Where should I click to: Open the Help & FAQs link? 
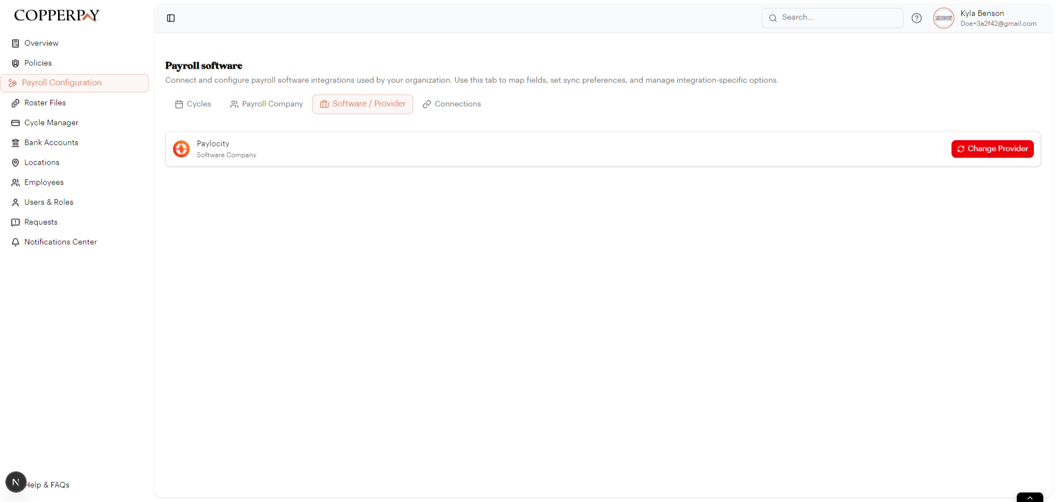[48, 484]
